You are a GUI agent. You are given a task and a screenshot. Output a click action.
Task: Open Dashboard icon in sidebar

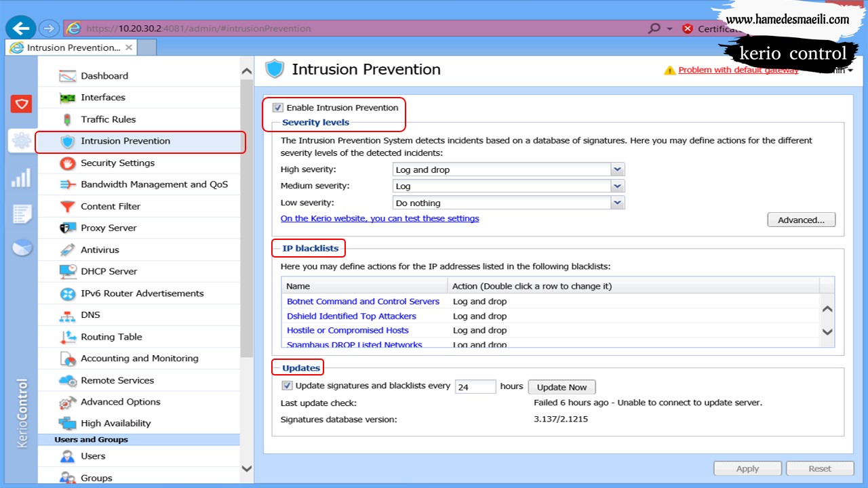pos(67,76)
